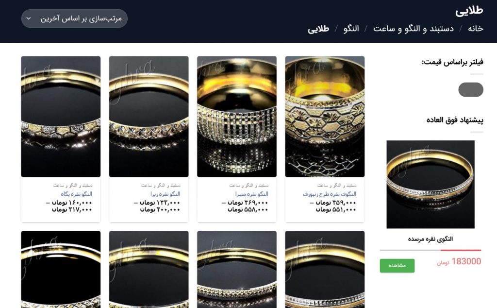Open النگو نقره زیرا product image
The height and width of the screenshot is (308, 497).
coord(149,117)
